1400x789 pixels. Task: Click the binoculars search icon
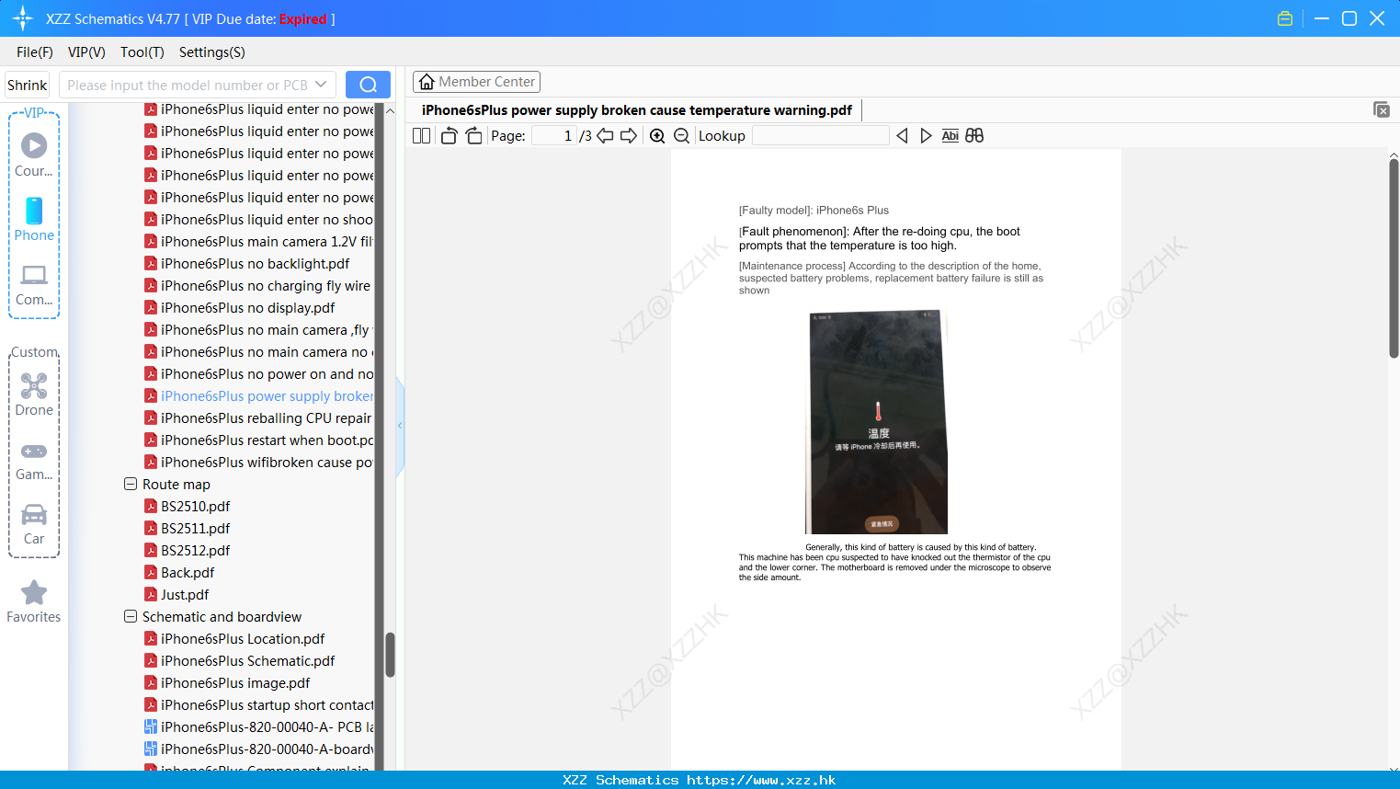pos(974,136)
